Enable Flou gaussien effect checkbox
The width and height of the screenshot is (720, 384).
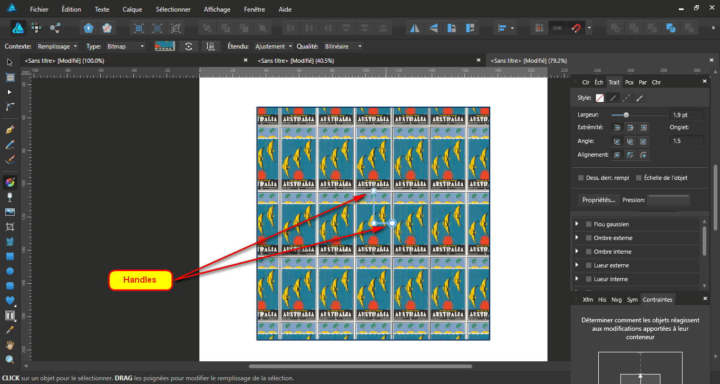point(589,224)
